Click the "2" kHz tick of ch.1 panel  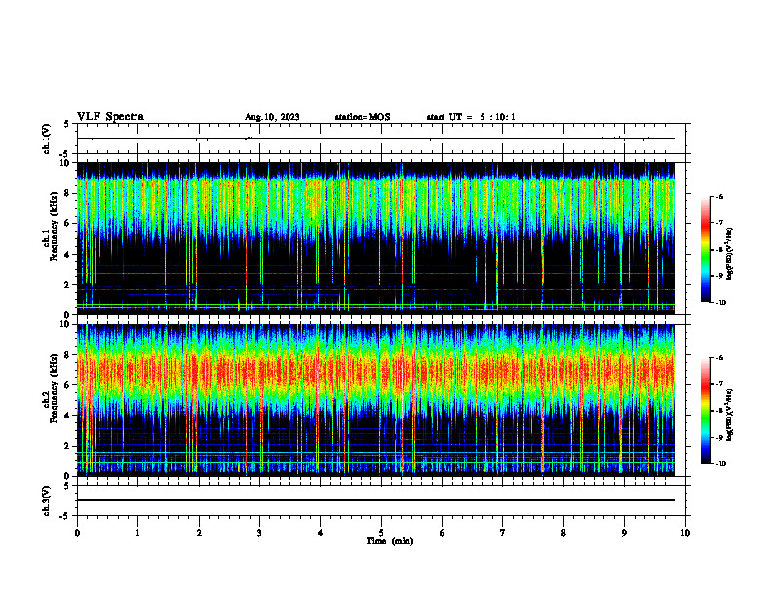pos(67,285)
